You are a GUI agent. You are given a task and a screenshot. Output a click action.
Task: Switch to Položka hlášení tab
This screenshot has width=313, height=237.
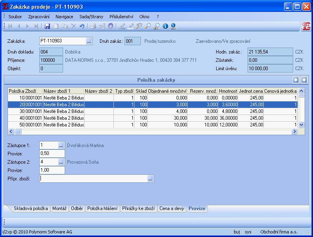(102, 208)
